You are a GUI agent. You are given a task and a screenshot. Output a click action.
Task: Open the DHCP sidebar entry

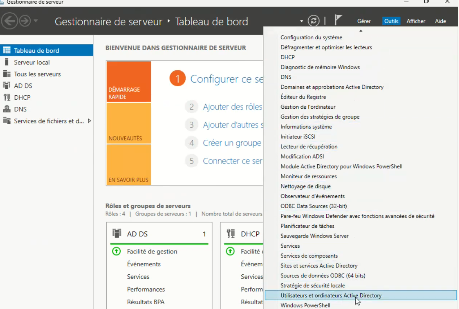pos(6,97)
